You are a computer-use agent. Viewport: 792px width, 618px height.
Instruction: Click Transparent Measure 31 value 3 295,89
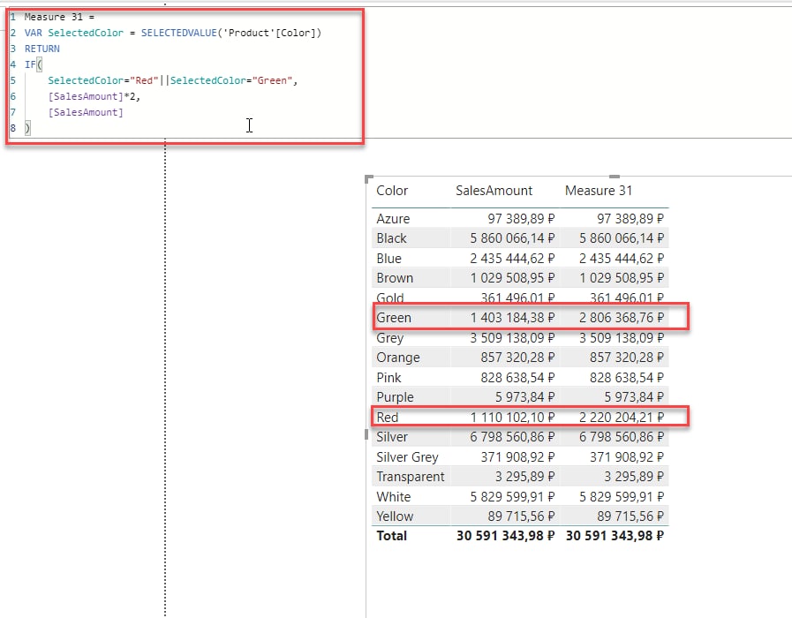point(634,477)
